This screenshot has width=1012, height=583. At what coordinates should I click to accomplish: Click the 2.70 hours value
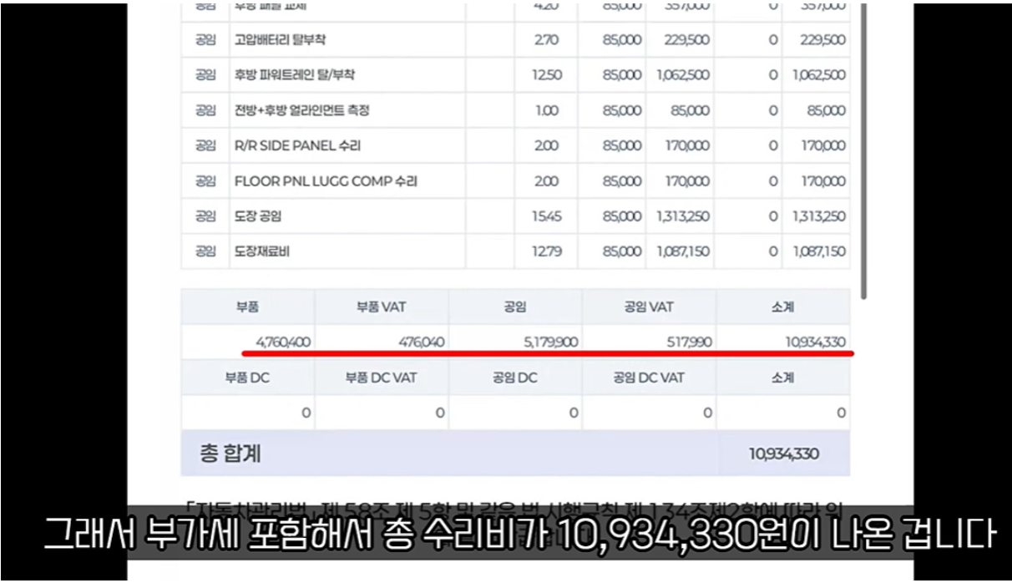[547, 40]
